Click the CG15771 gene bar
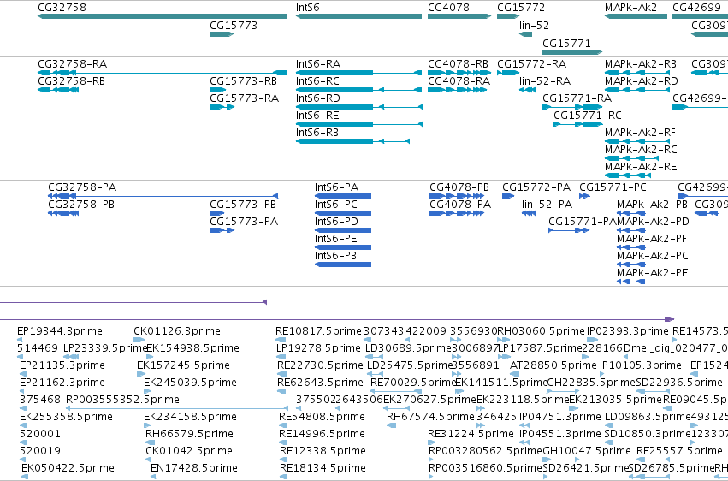 [572, 51]
